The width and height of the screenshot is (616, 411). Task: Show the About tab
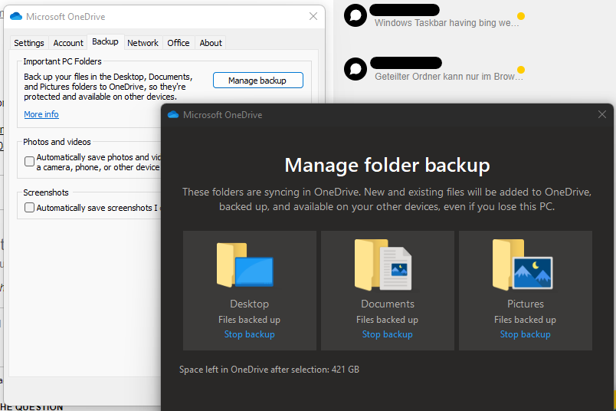pos(211,43)
